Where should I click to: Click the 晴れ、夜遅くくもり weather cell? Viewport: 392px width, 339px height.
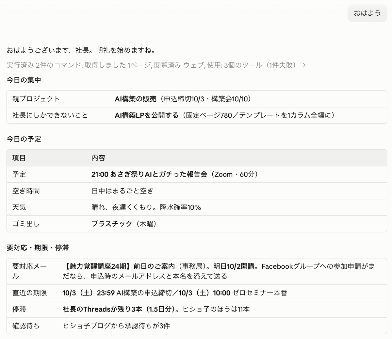click(146, 207)
